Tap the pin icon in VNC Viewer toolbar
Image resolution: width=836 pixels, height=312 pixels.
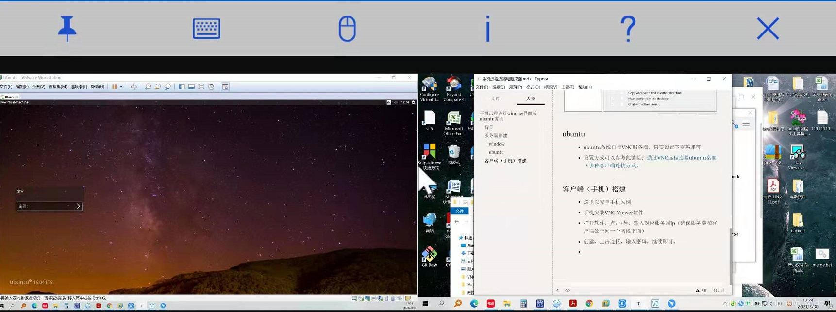pyautogui.click(x=67, y=28)
